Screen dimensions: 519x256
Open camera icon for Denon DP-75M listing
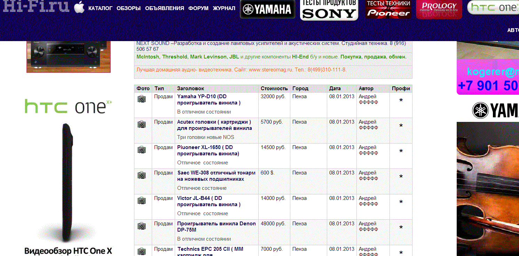[141, 226]
